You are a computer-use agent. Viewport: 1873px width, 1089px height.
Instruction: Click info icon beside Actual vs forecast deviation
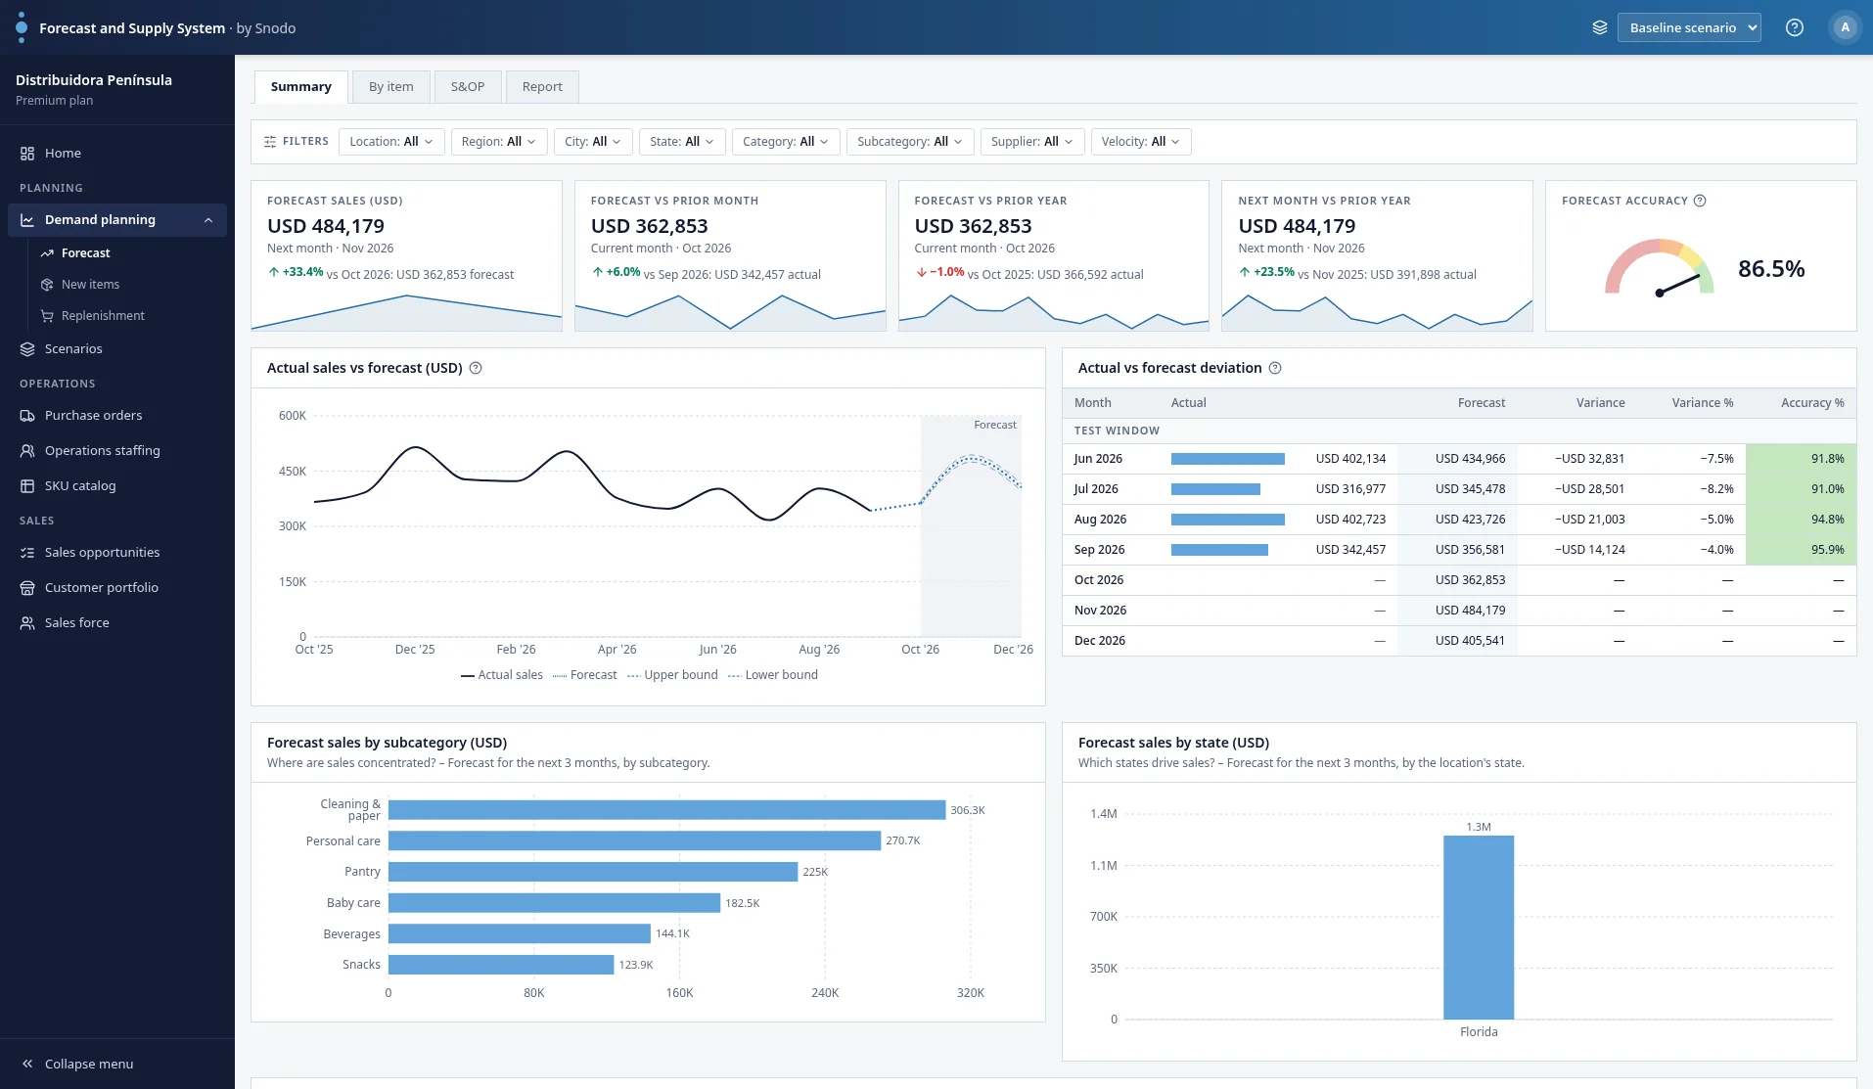1275,368
